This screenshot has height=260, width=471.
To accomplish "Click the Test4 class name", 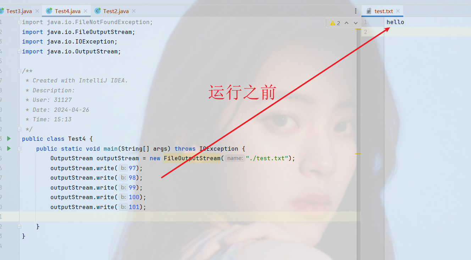I will pos(77,139).
